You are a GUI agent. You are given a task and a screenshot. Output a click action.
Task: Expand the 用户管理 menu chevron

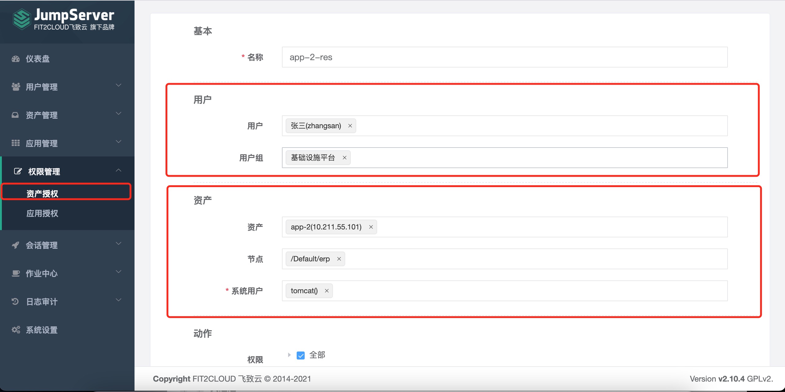(x=119, y=85)
